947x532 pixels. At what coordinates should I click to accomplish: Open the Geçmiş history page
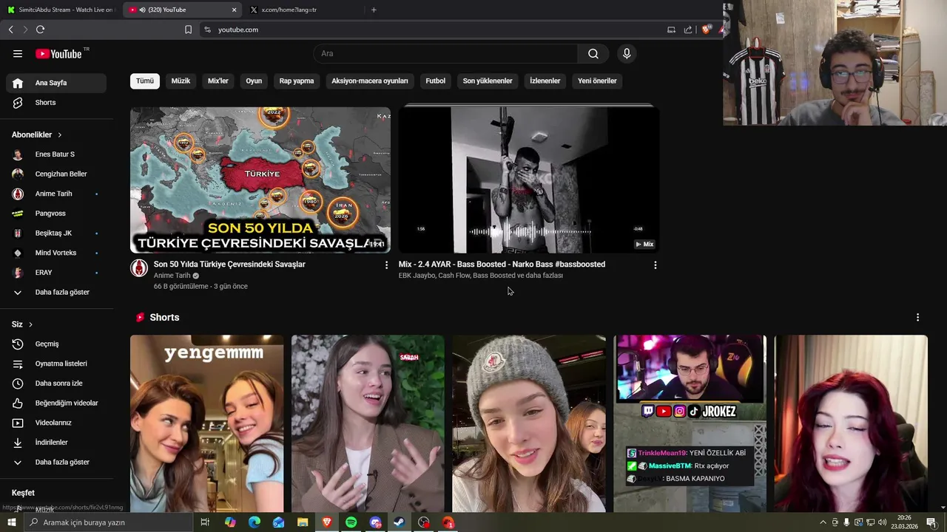tap(56, 344)
